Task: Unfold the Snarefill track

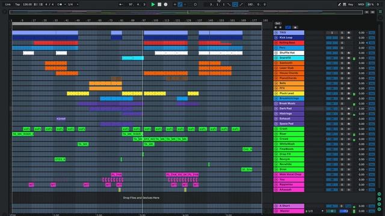Action: 276,58
